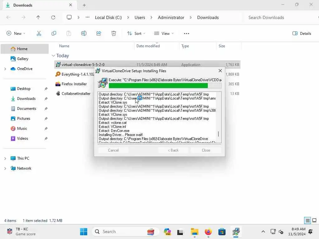Open a new Explorer tab
This screenshot has height=239, width=319.
tap(84, 5)
